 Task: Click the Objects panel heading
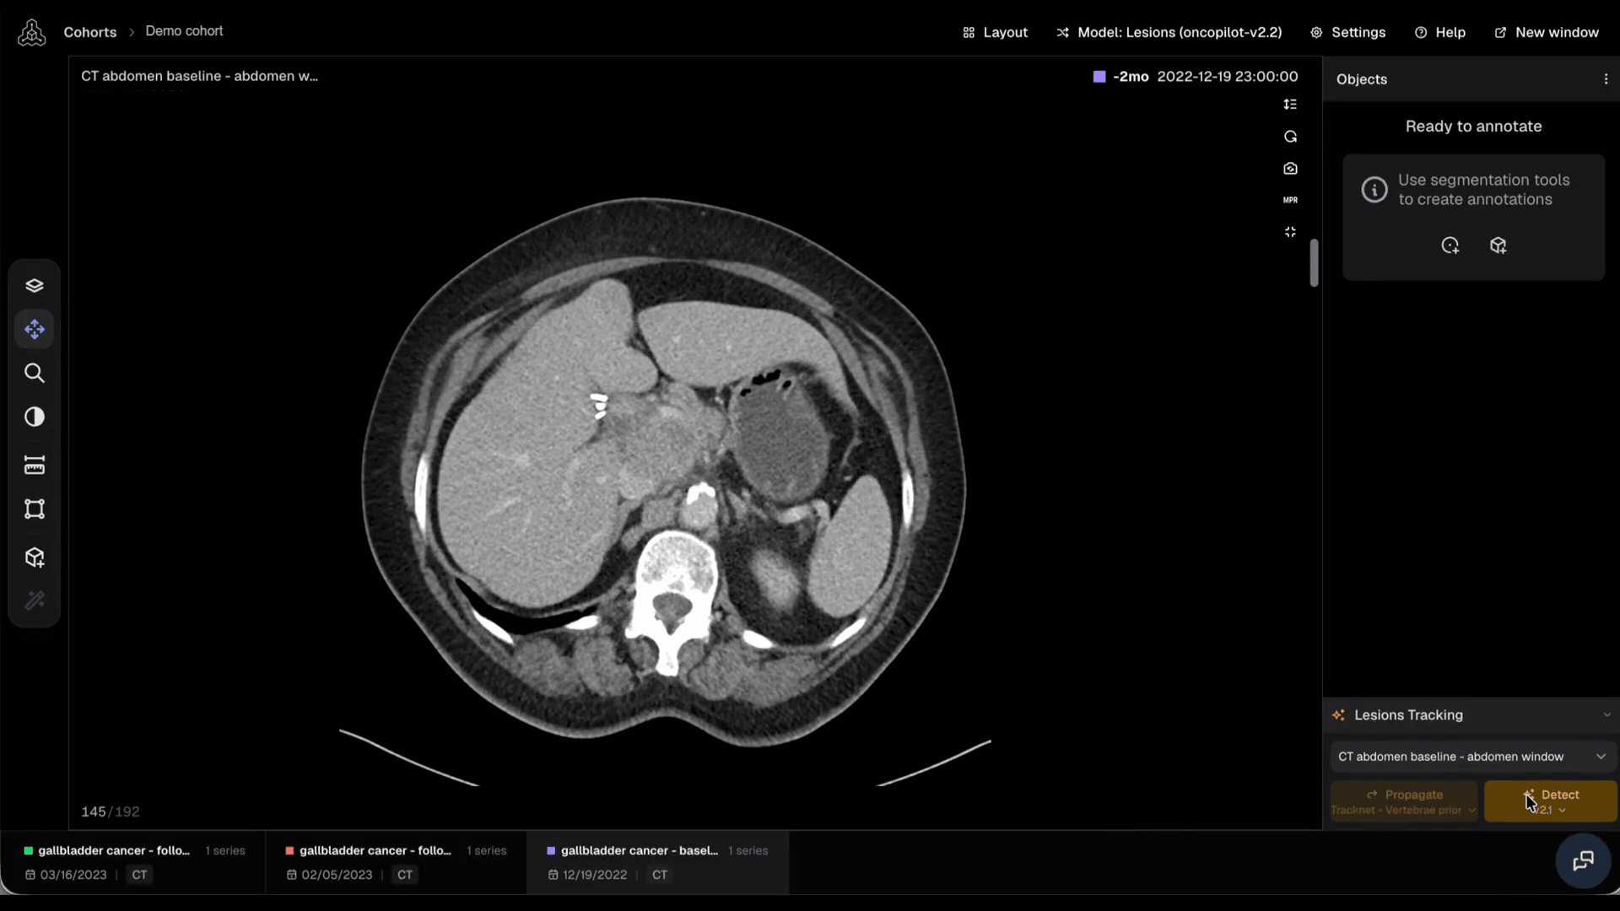1362,79
